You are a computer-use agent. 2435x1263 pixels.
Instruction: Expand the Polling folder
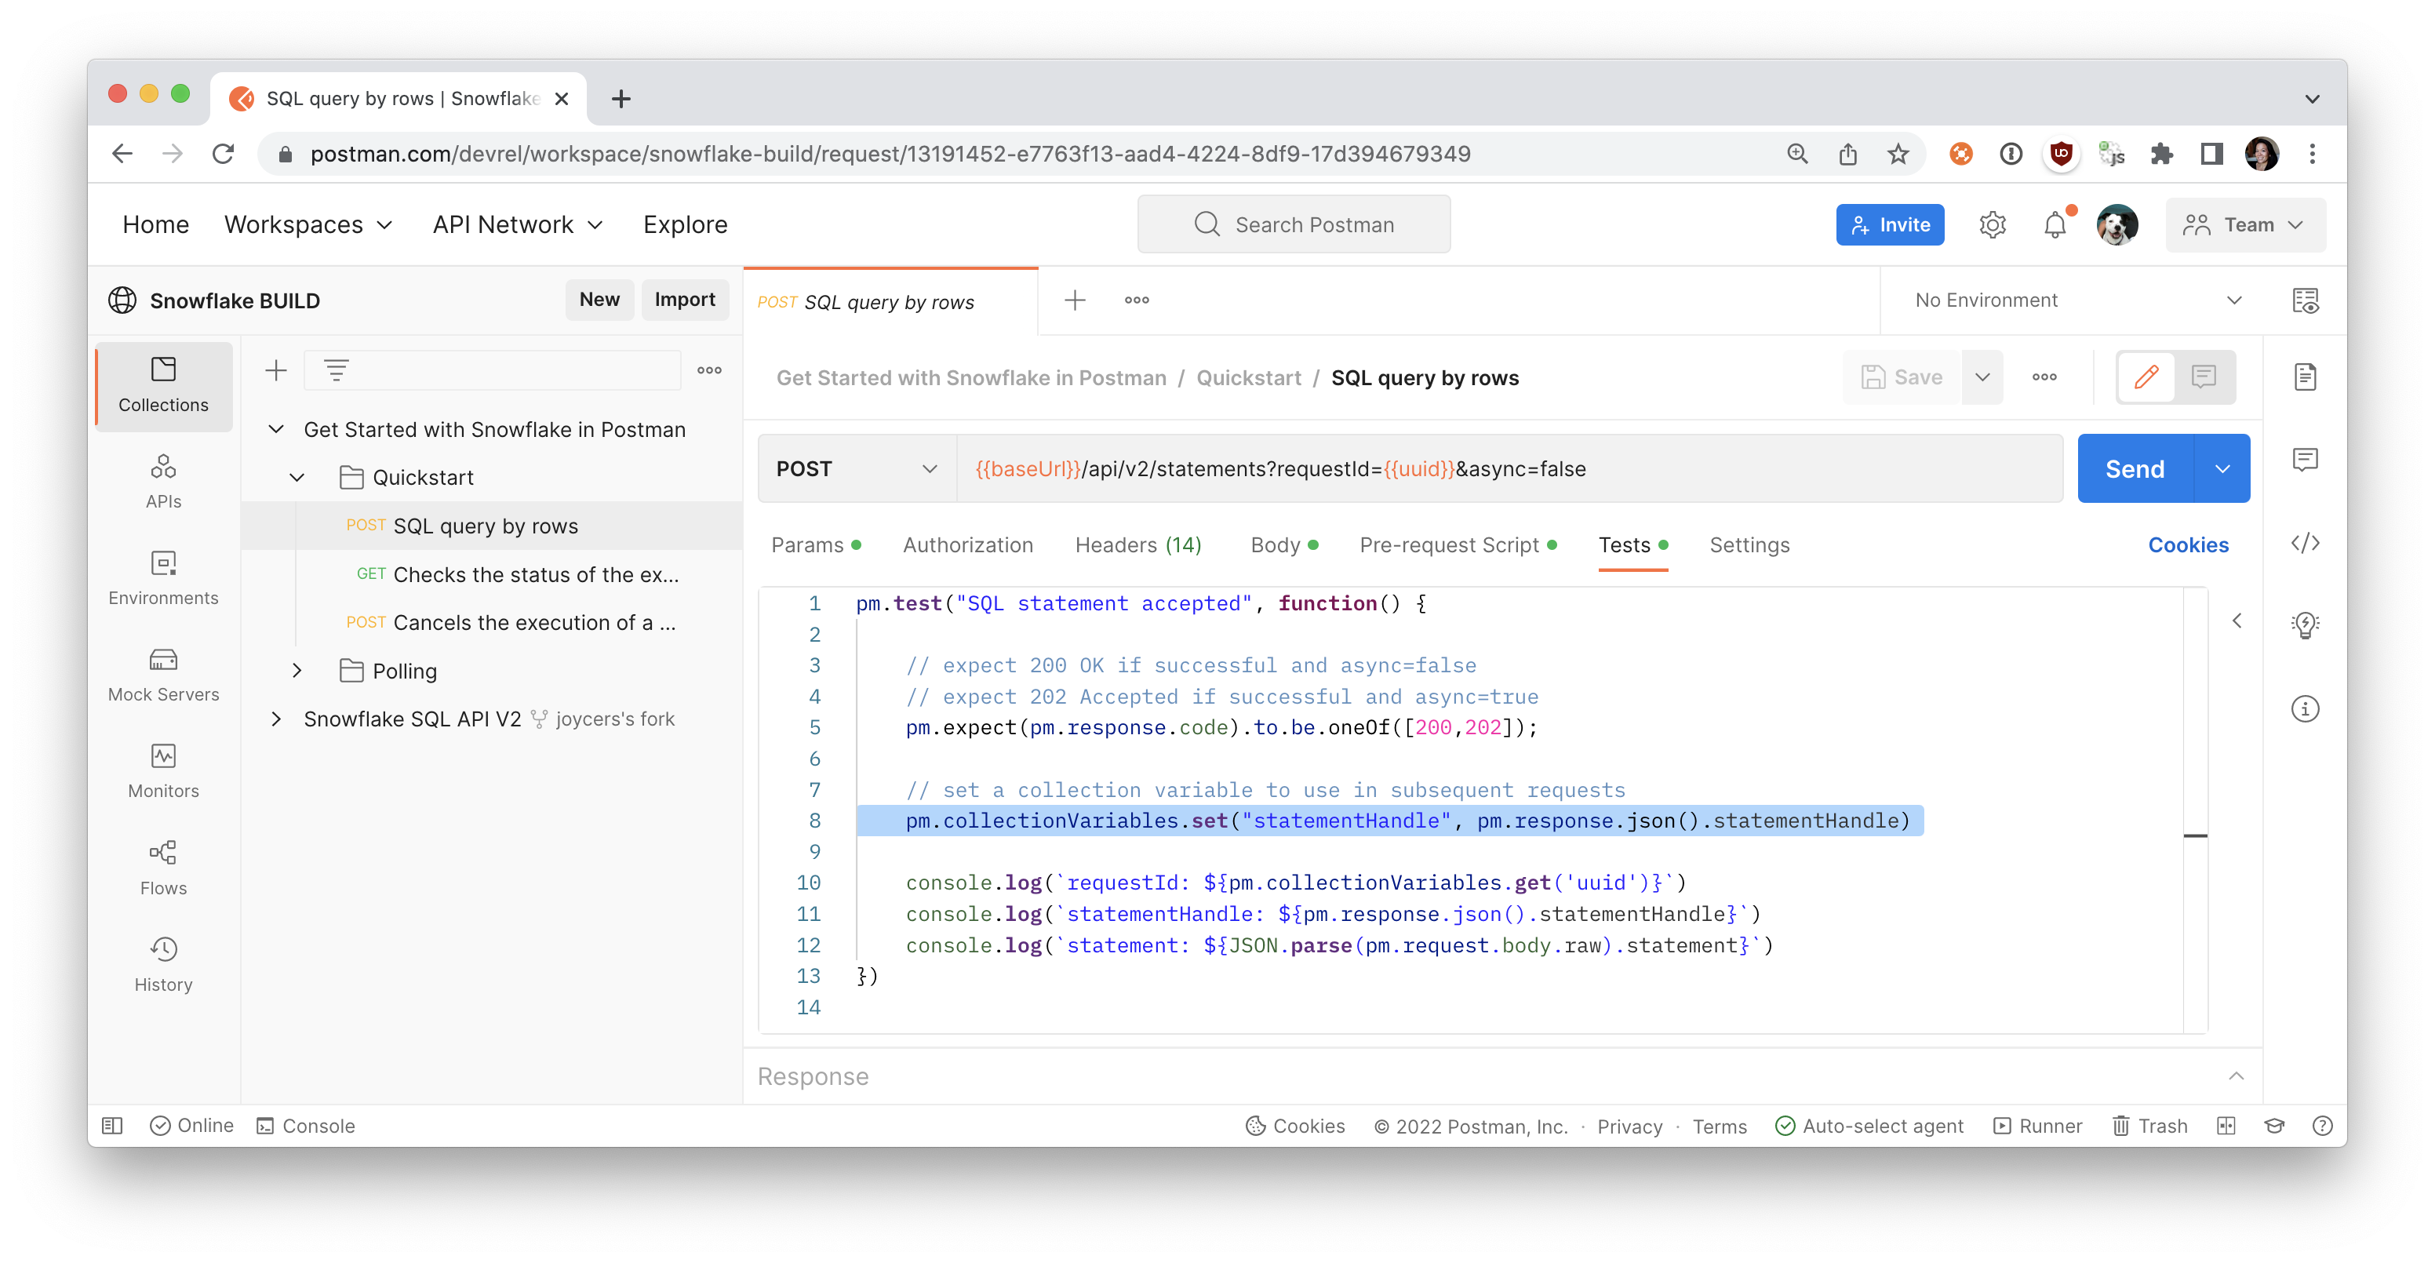tap(297, 670)
